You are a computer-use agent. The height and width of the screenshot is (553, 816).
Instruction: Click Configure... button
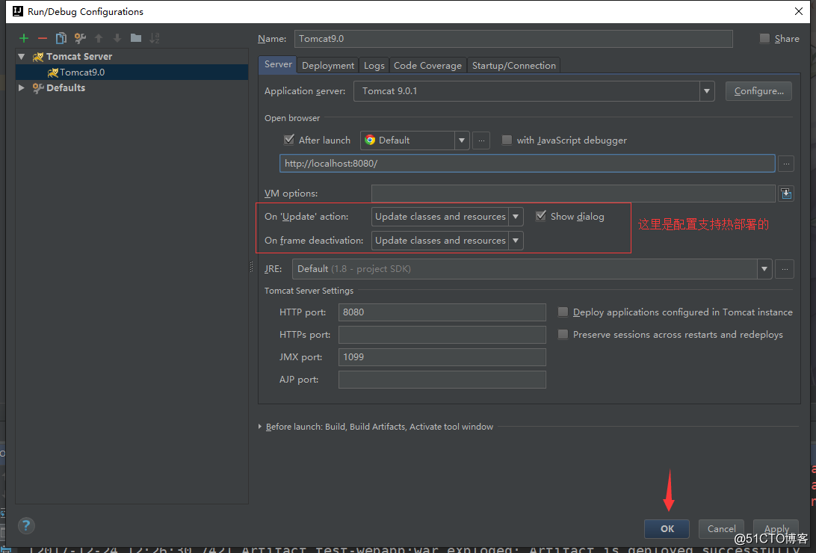(758, 91)
